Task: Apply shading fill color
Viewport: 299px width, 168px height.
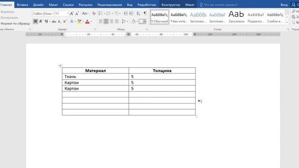Action: point(133,21)
